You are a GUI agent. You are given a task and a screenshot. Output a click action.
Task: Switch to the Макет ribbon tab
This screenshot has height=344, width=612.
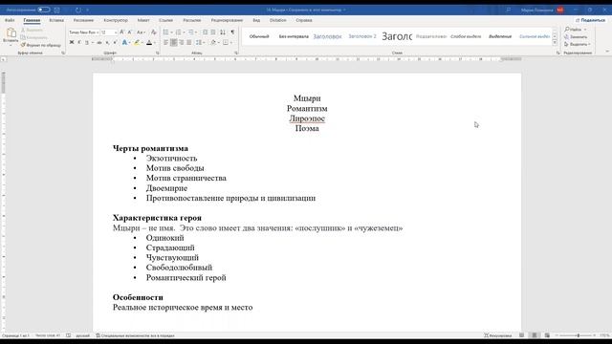[143, 20]
